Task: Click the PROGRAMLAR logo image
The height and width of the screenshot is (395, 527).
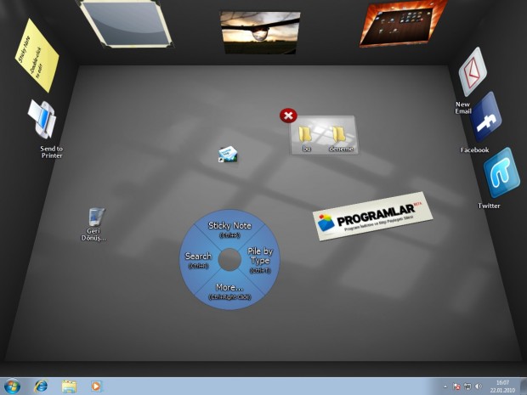Action: click(368, 217)
